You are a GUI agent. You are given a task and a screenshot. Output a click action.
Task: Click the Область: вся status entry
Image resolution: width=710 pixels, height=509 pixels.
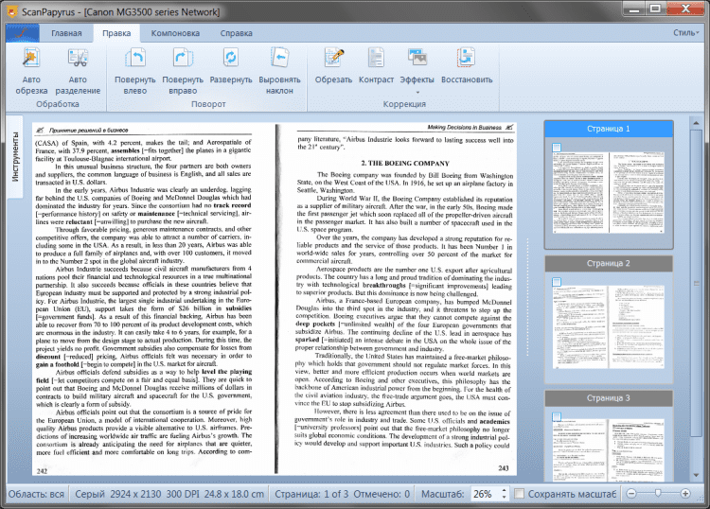coord(36,494)
